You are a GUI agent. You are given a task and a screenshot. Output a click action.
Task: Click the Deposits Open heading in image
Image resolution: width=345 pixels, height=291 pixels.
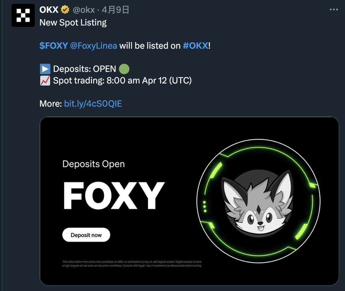point(93,164)
